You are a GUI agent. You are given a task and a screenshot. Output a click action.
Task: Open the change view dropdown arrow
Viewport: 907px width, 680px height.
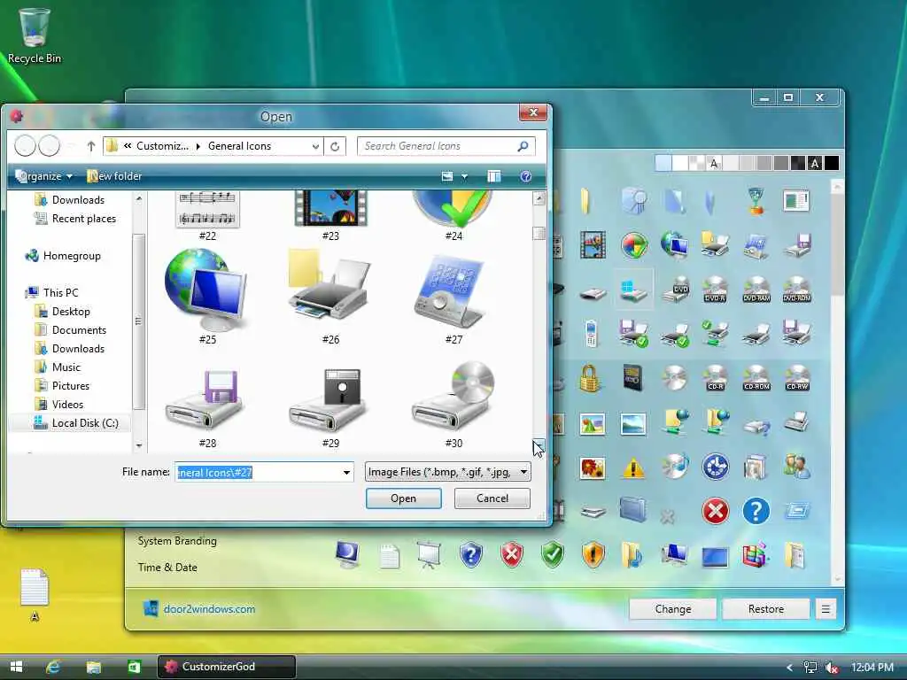click(x=464, y=176)
